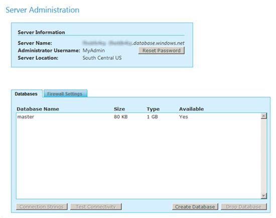Screen dimensions: 276x218
Task: Click the Reset Password button
Action: (x=161, y=50)
